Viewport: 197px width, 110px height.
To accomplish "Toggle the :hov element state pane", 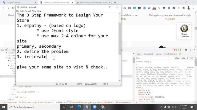I will pos(177,58).
